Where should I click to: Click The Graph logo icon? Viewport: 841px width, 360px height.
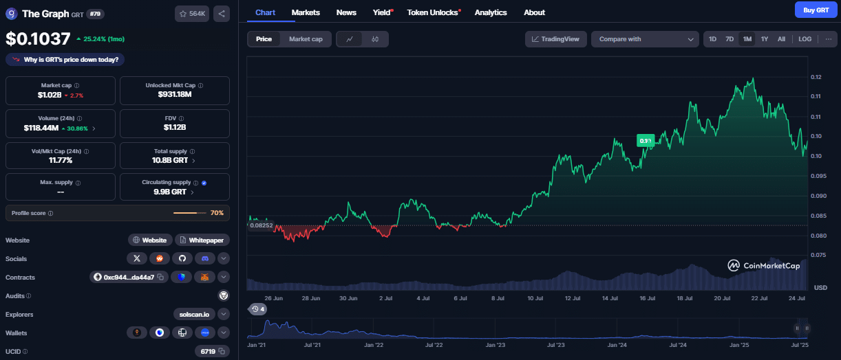coord(12,13)
